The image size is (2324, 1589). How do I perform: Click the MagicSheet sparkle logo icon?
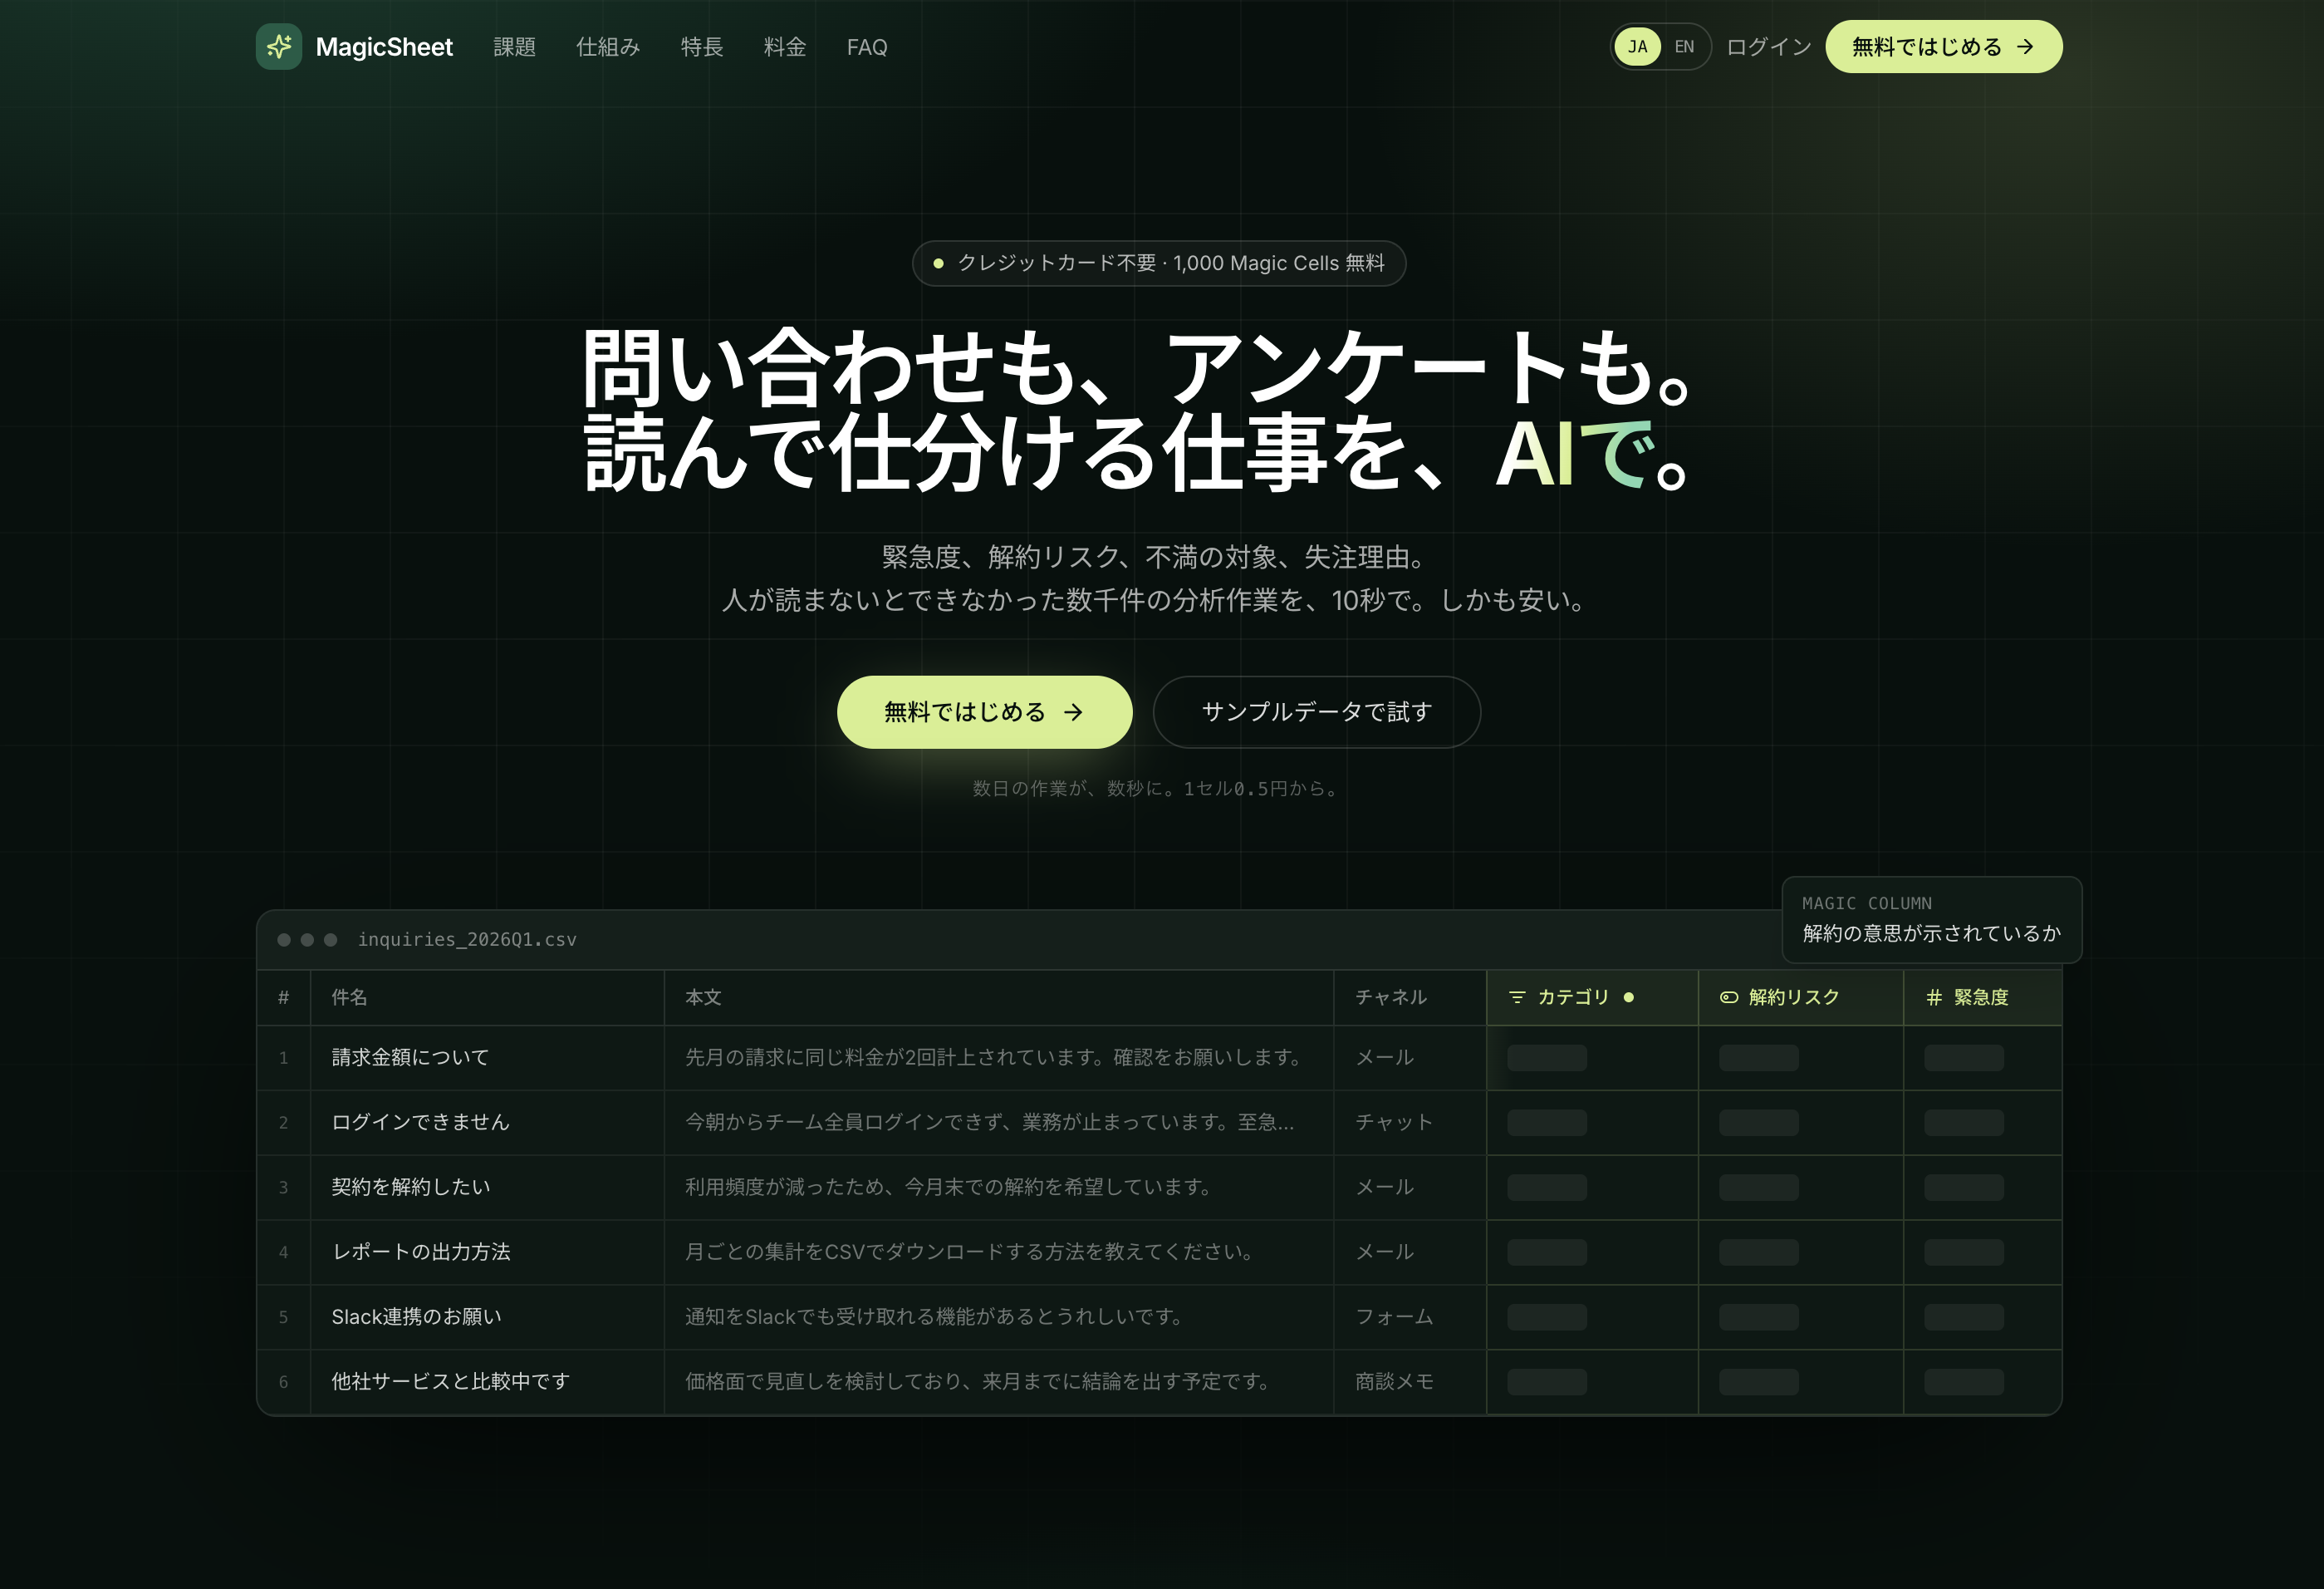(x=278, y=47)
